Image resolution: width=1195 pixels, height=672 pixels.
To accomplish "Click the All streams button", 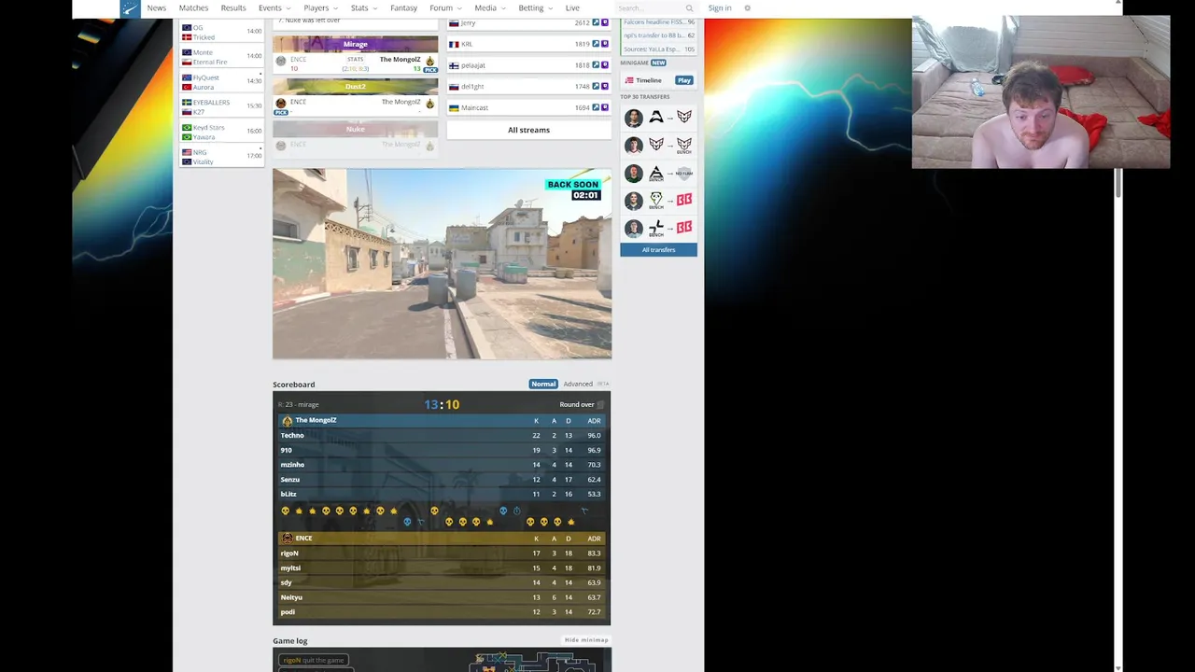I will (x=528, y=130).
